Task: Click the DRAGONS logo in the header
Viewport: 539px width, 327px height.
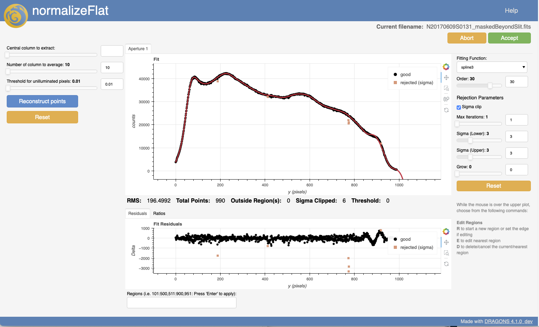Action: click(16, 16)
